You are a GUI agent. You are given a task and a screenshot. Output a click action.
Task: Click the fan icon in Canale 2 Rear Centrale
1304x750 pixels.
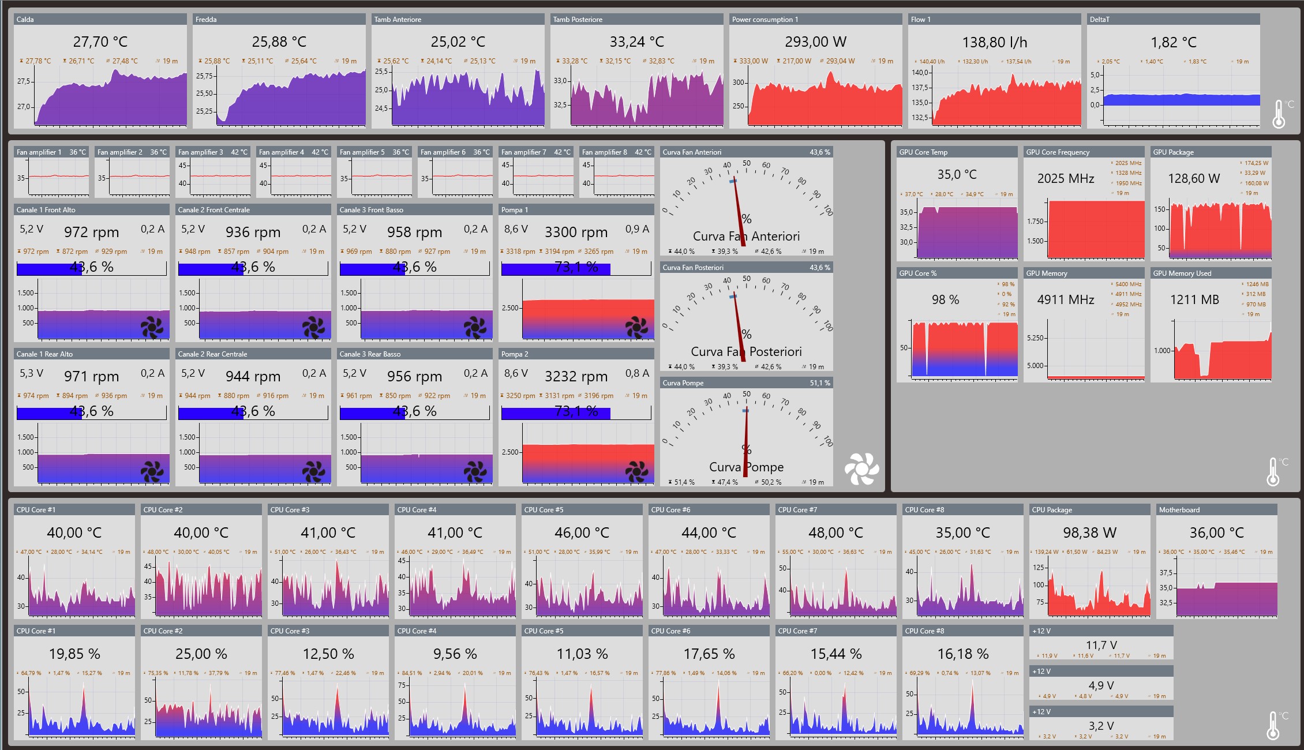[x=313, y=471]
